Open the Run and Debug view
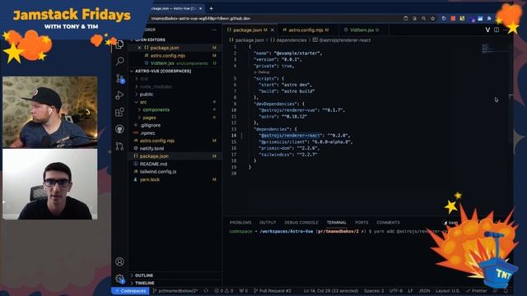Image resolution: width=527 pixels, height=296 pixels. (x=119, y=95)
